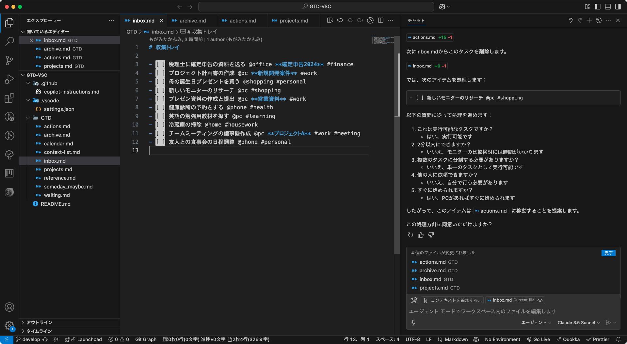Open the Claude 3.5 Sonnet model picker

point(579,322)
